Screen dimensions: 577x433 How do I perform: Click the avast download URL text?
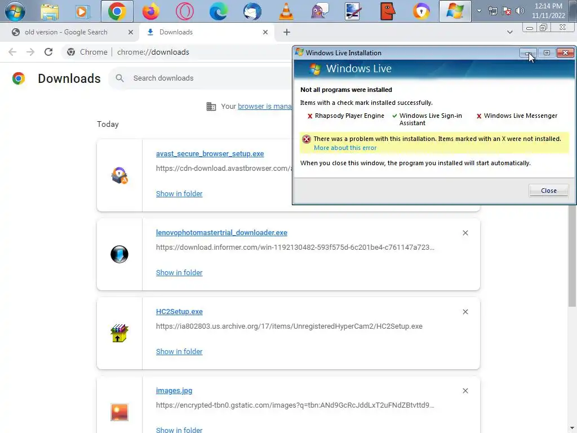click(x=224, y=168)
